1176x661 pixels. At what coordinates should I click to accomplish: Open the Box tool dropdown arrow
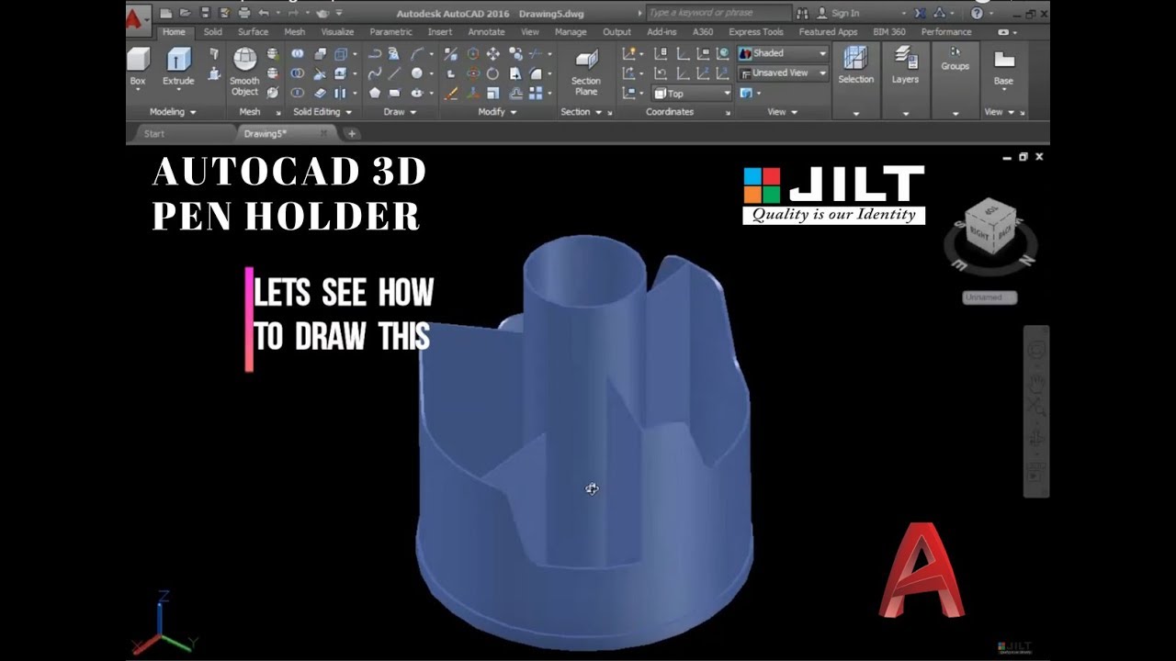(138, 89)
